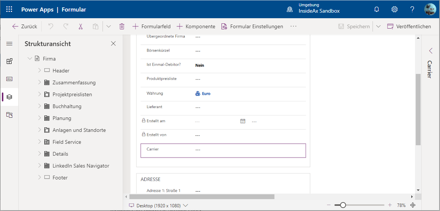Click the Zurück back button

25,26
